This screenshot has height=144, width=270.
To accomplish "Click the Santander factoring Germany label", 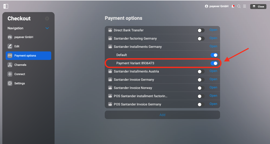I will pos(135,39).
